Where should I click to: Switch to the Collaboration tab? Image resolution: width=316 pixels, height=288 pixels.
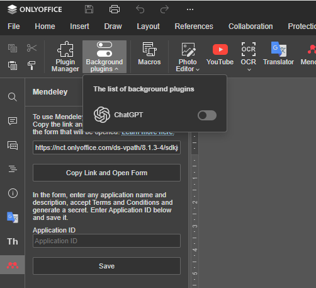coord(251,26)
